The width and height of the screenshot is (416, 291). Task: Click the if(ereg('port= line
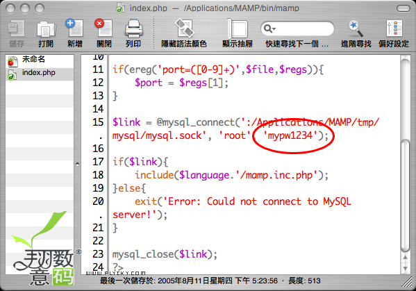coord(218,69)
